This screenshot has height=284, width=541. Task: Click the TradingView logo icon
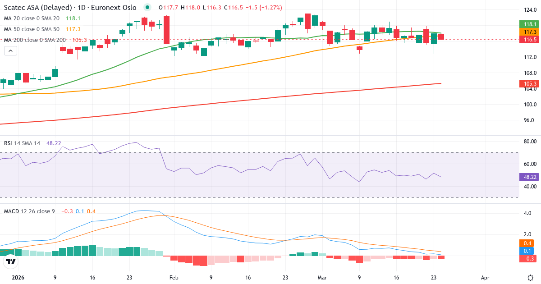[x=11, y=261]
